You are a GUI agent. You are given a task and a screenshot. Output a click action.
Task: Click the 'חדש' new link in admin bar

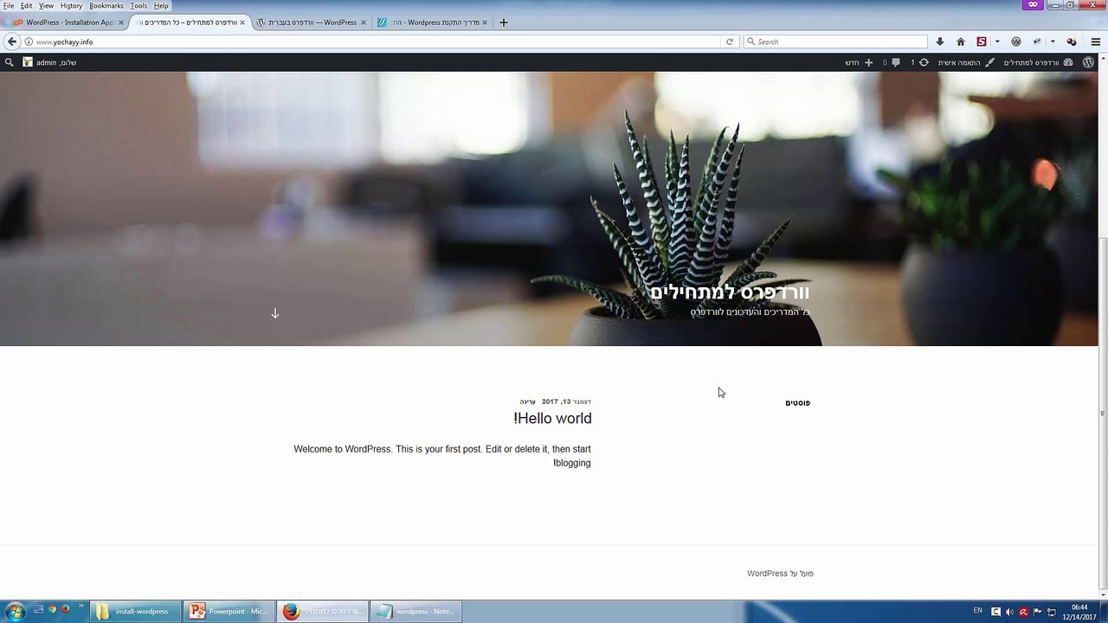pyautogui.click(x=852, y=62)
